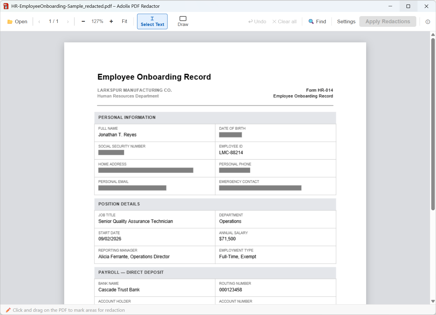Minimize the Adolix PDF Redactor window

(390, 6)
